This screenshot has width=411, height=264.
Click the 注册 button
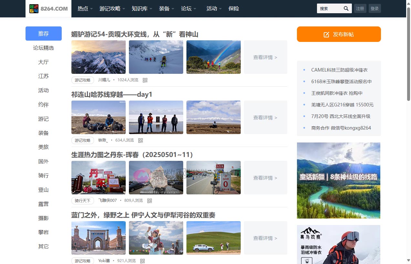pos(360,9)
